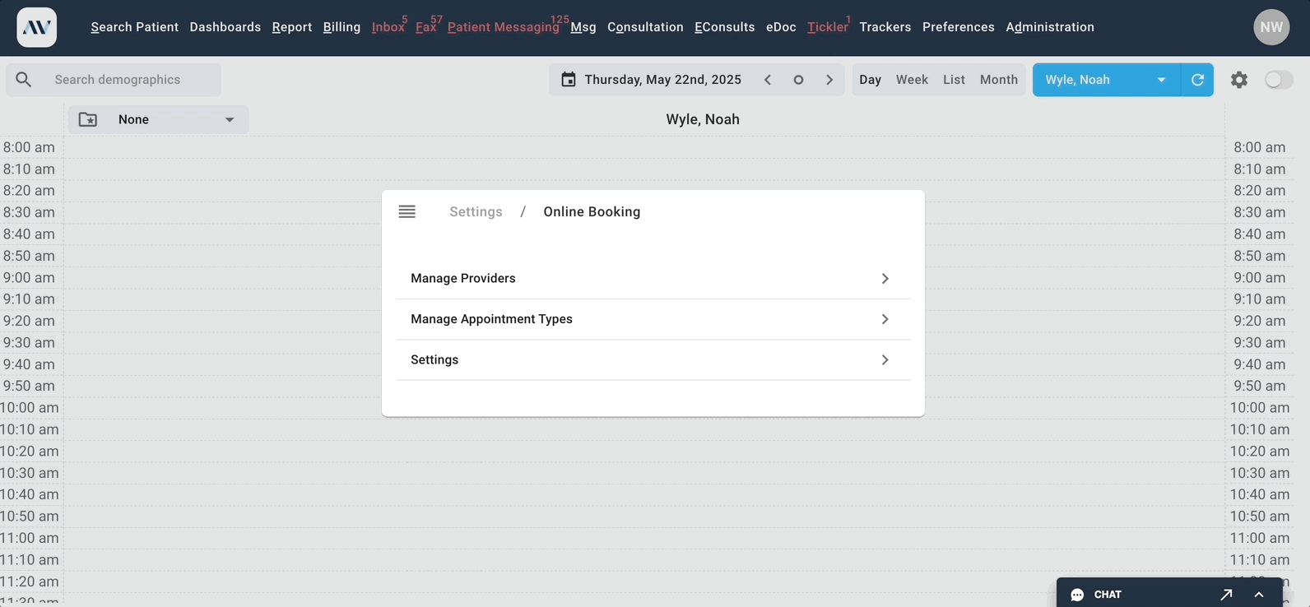Open the Consultation menu
The height and width of the screenshot is (607, 1310).
click(645, 27)
